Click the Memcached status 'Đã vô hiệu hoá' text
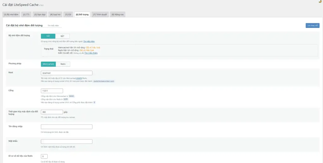This screenshot has height=163, width=323. 93,48
